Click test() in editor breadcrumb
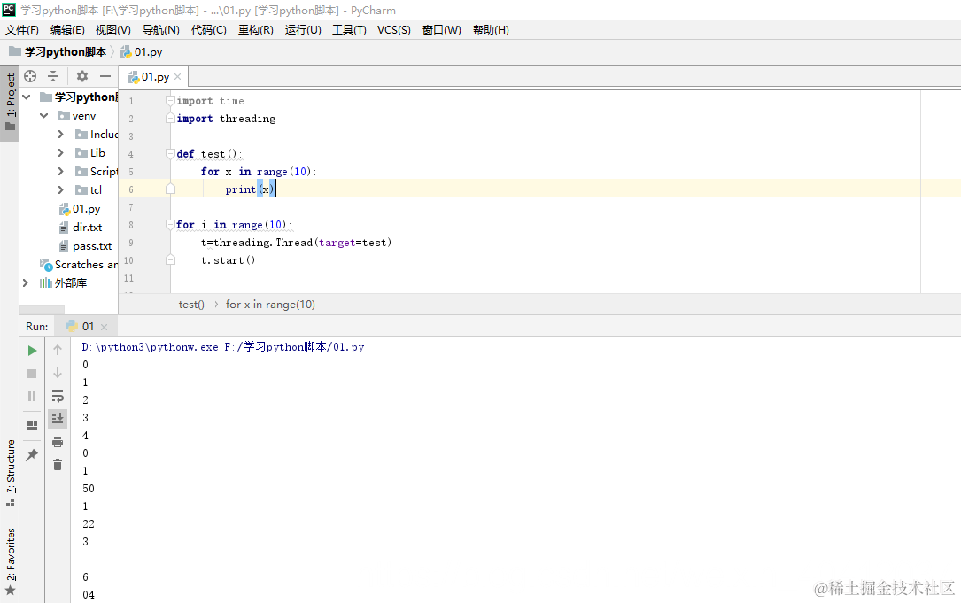This screenshot has height=603, width=961. click(x=191, y=305)
